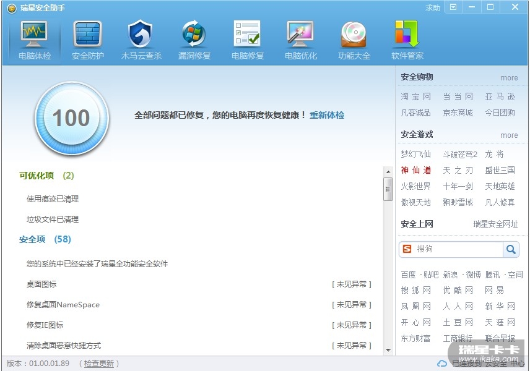
Task: Click the Sogou S logo icon
Action: point(407,249)
